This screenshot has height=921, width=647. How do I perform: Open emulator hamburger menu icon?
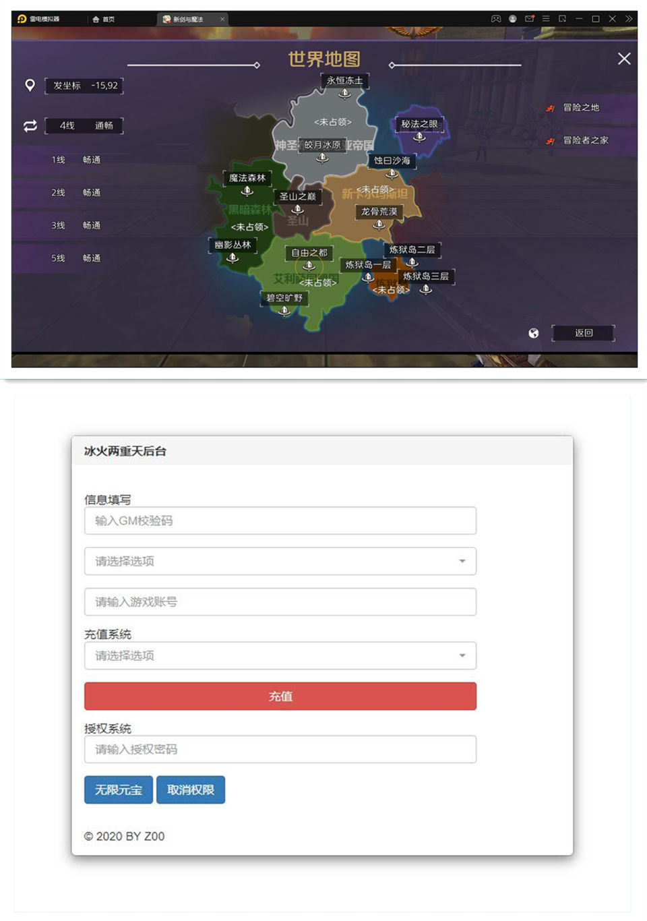click(546, 19)
